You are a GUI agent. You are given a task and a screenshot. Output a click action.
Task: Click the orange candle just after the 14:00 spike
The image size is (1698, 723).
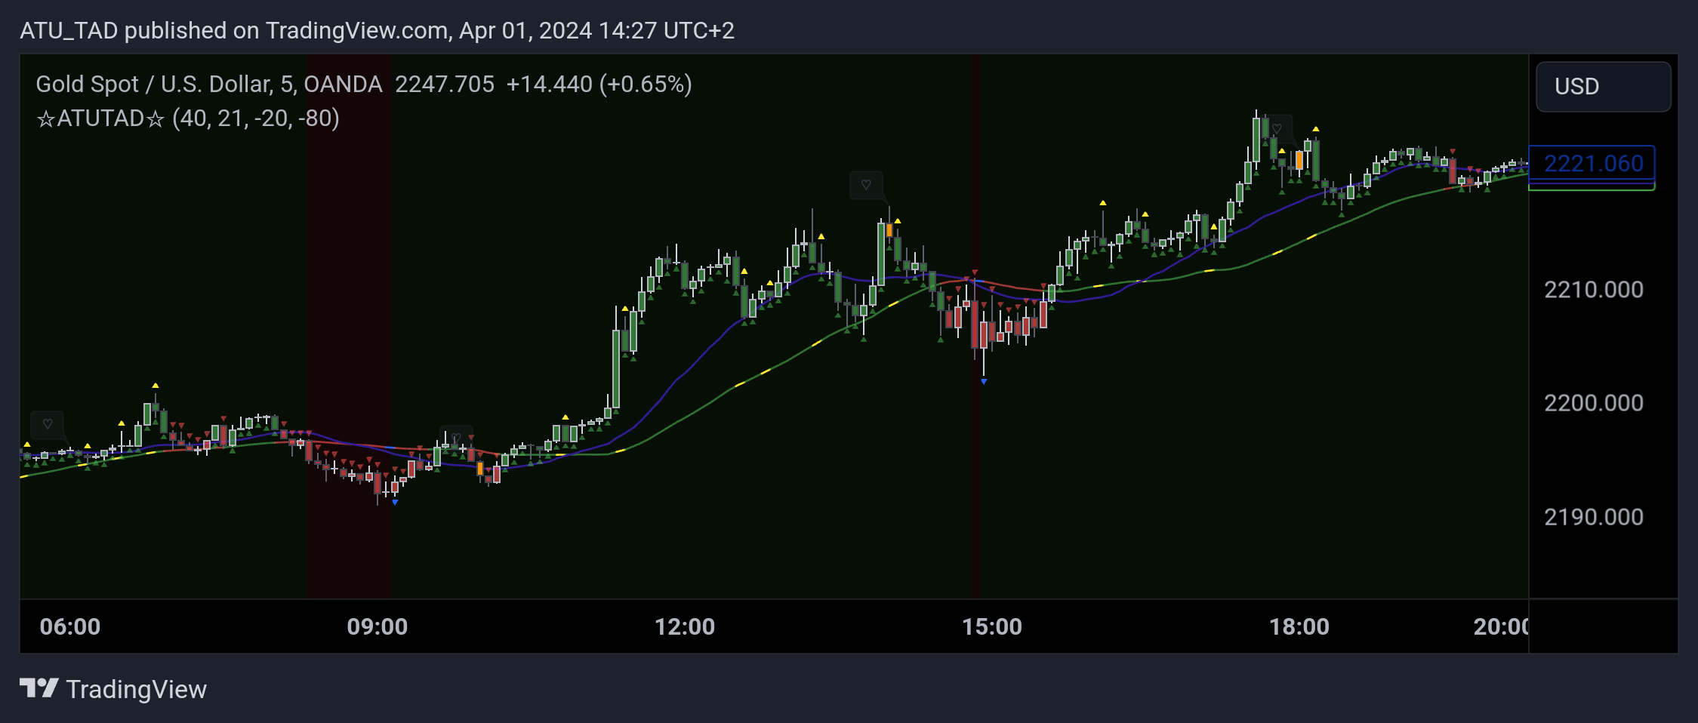[x=889, y=230]
